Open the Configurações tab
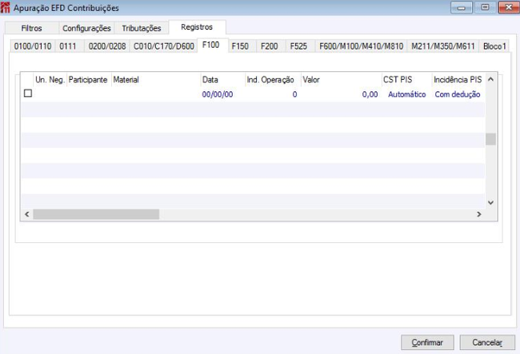The width and height of the screenshot is (520, 354). 86,28
